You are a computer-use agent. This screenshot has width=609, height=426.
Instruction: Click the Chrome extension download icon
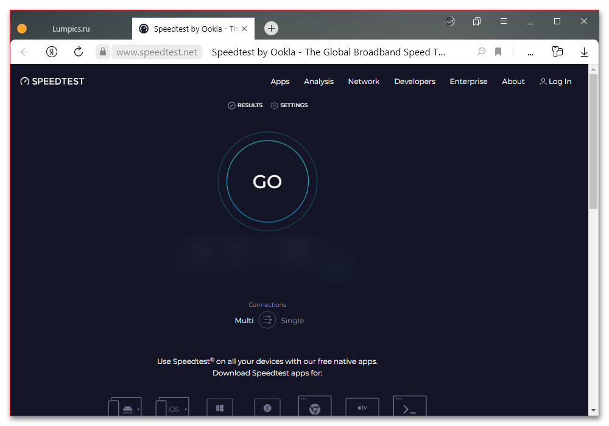point(315,405)
